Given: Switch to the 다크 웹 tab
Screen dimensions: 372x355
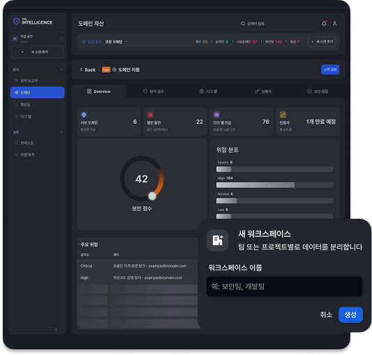Looking at the screenshot, I should pos(208,92).
